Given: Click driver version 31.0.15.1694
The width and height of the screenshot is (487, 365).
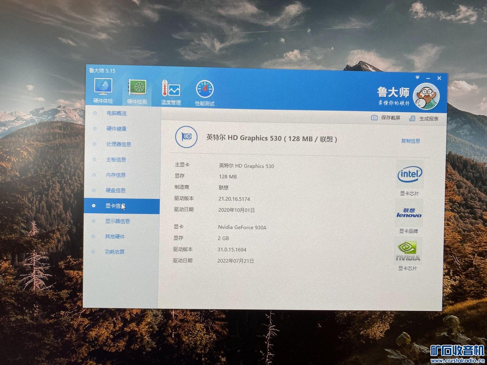Looking at the screenshot, I should [x=232, y=250].
